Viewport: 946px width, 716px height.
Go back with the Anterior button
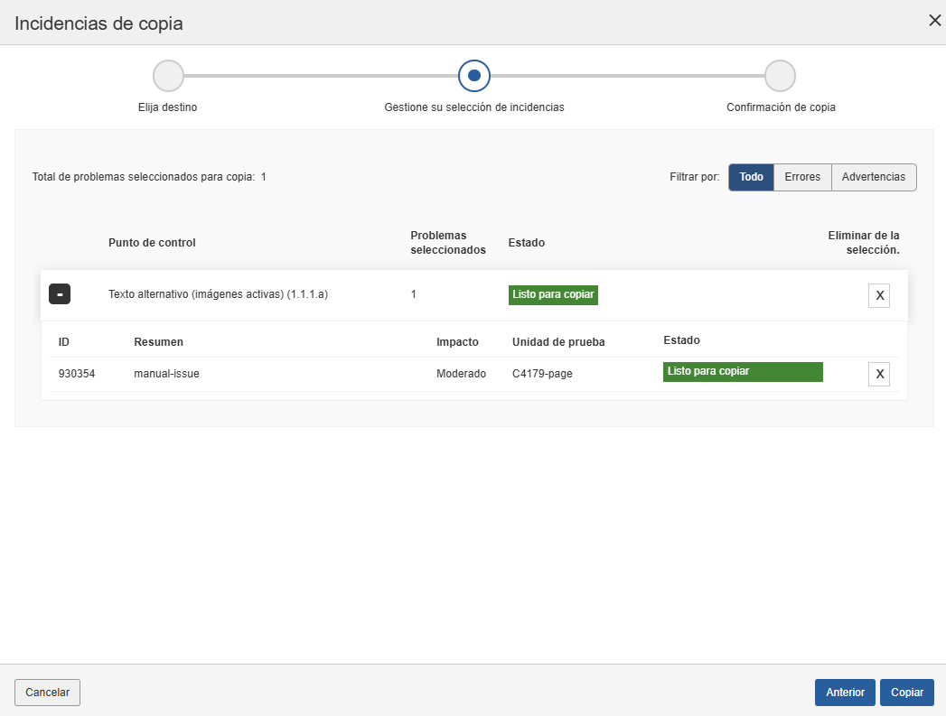[845, 692]
